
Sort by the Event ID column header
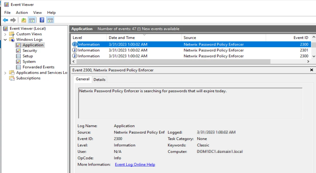[x=288, y=38]
